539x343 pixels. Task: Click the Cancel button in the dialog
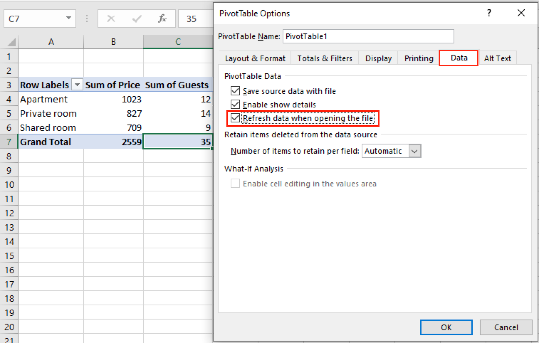[506, 327]
